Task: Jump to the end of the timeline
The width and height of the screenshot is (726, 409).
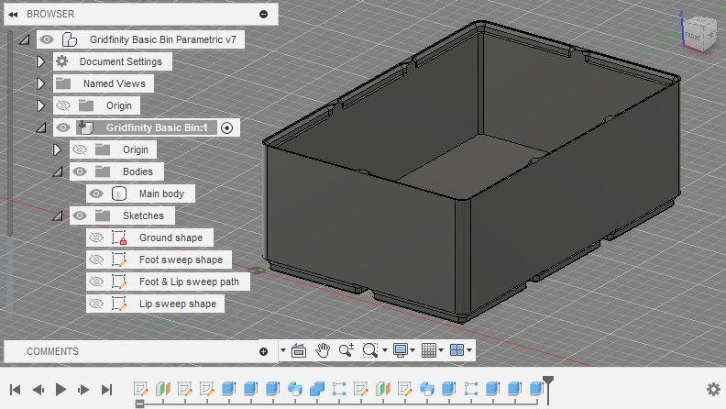Action: (106, 390)
